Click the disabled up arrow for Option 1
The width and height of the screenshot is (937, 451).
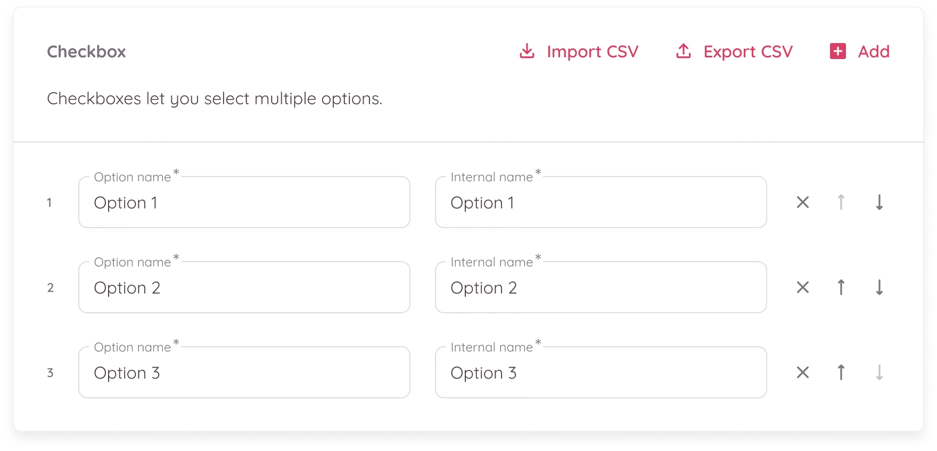841,202
